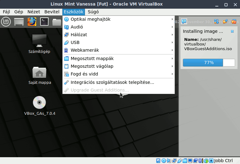Open the Optikai meghajtók submenu
Viewport: 240px width, 164px height.
[x=119, y=19]
